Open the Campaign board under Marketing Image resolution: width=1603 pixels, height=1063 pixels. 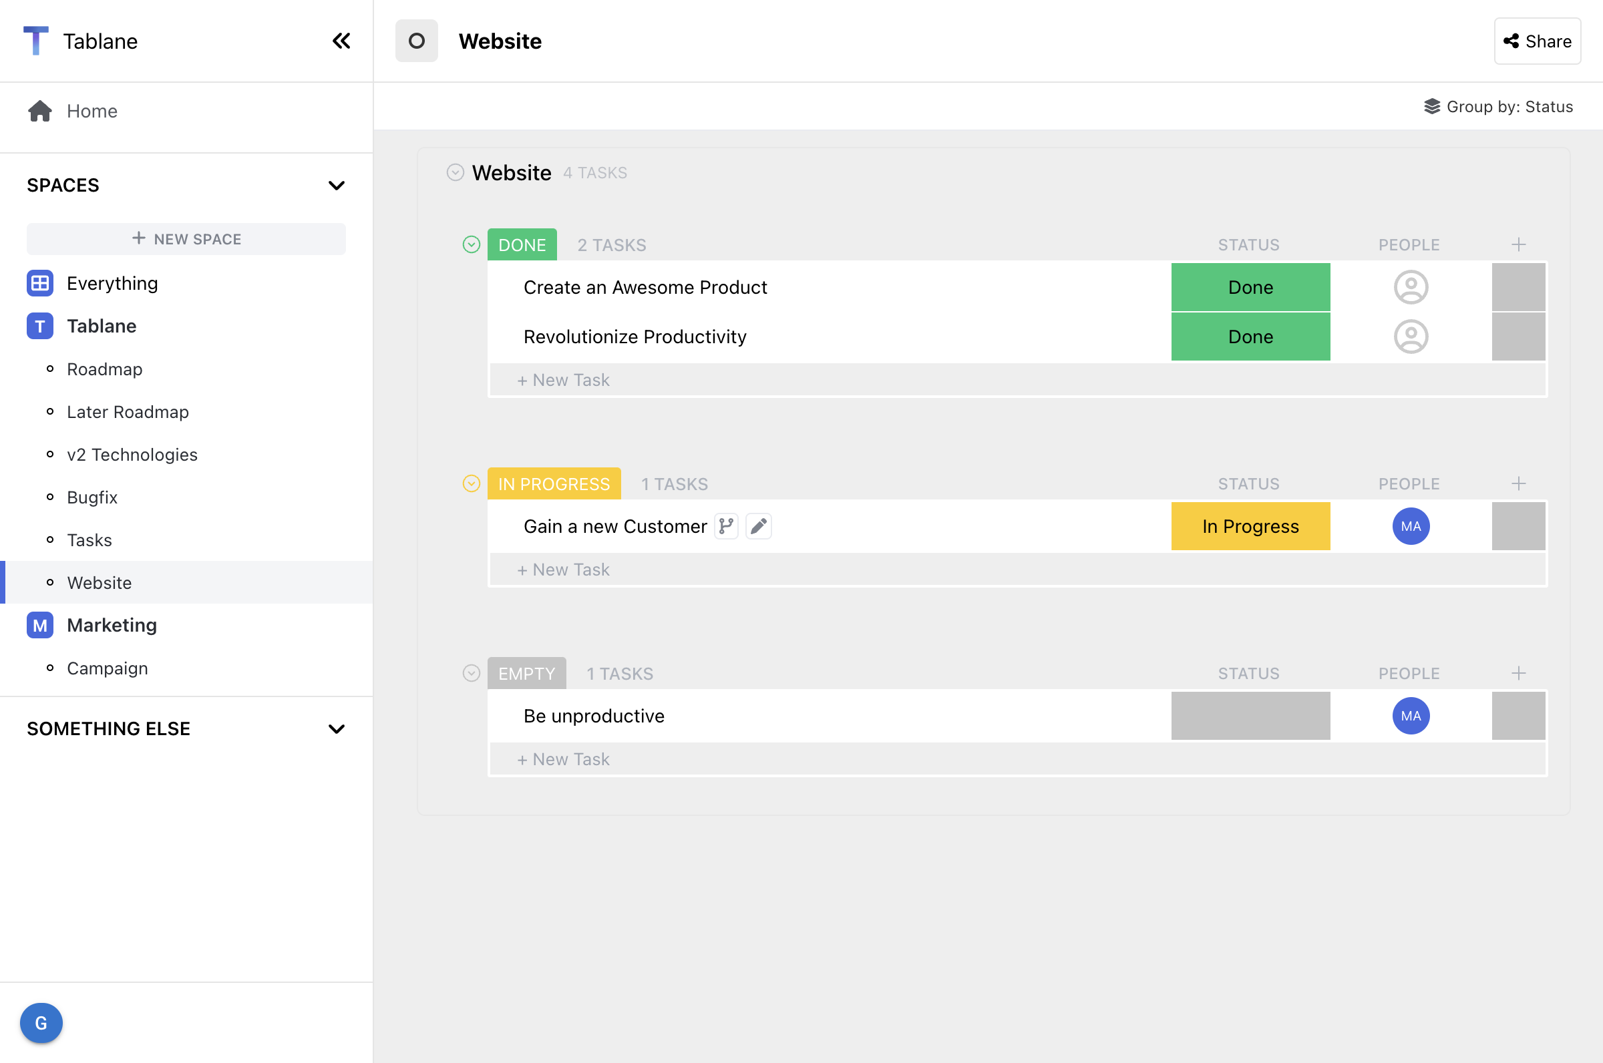coord(107,668)
